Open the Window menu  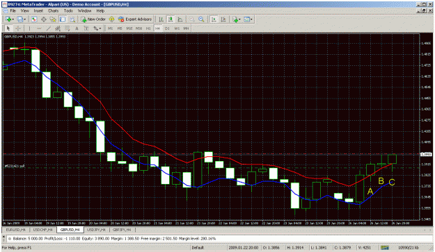click(x=84, y=11)
